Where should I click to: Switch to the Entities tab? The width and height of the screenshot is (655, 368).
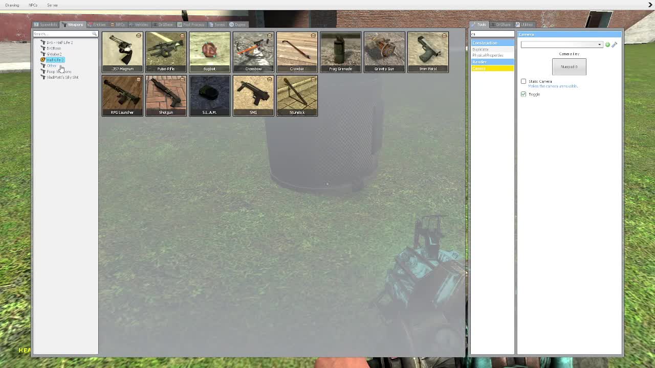tap(97, 25)
